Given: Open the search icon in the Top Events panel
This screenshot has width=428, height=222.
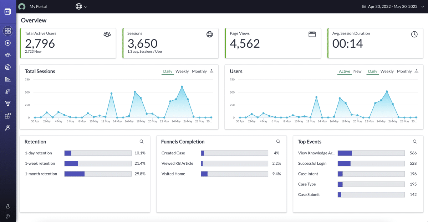Looking at the screenshot, I should click(x=414, y=141).
